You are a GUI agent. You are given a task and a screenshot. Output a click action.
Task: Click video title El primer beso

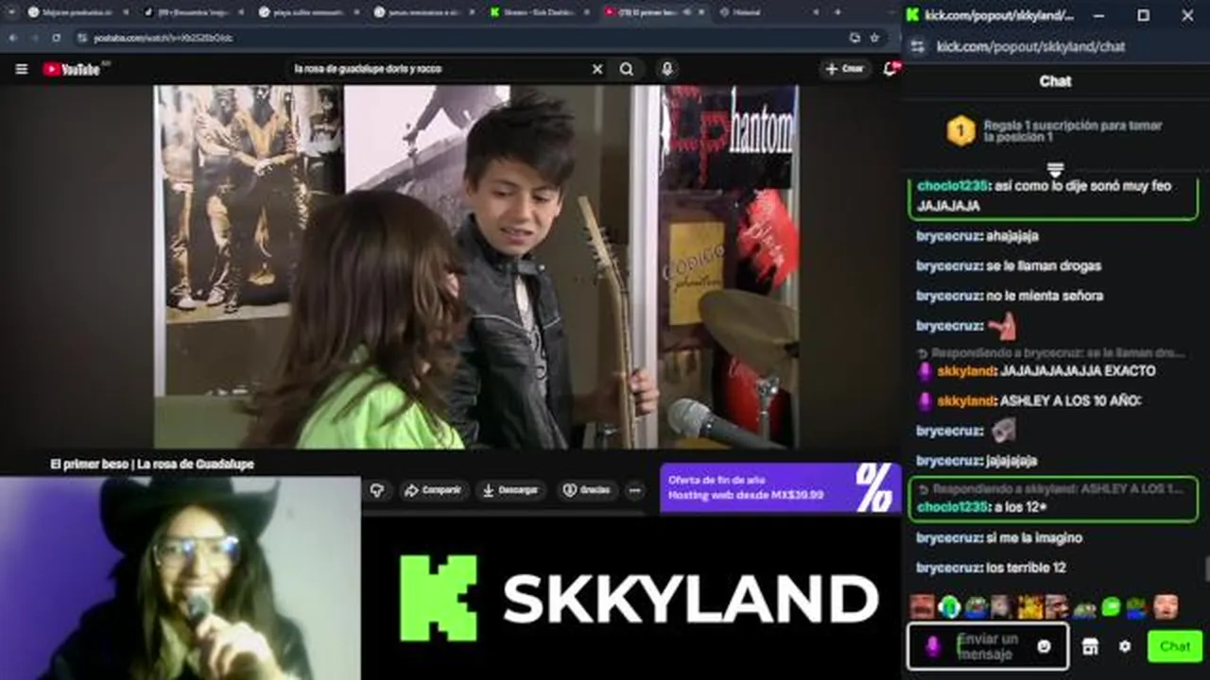(152, 464)
